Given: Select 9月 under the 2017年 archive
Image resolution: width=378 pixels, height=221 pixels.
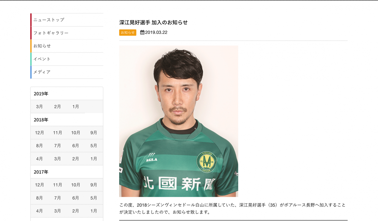Looking at the screenshot, I should point(94,185).
